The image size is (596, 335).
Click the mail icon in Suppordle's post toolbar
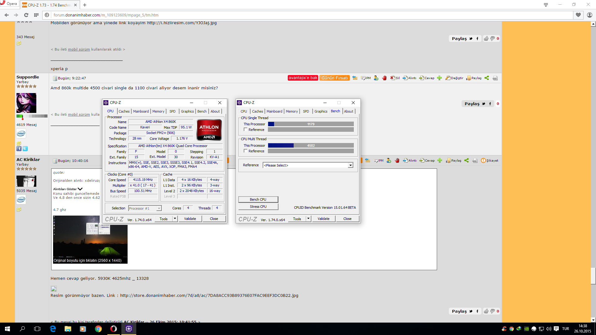click(355, 78)
